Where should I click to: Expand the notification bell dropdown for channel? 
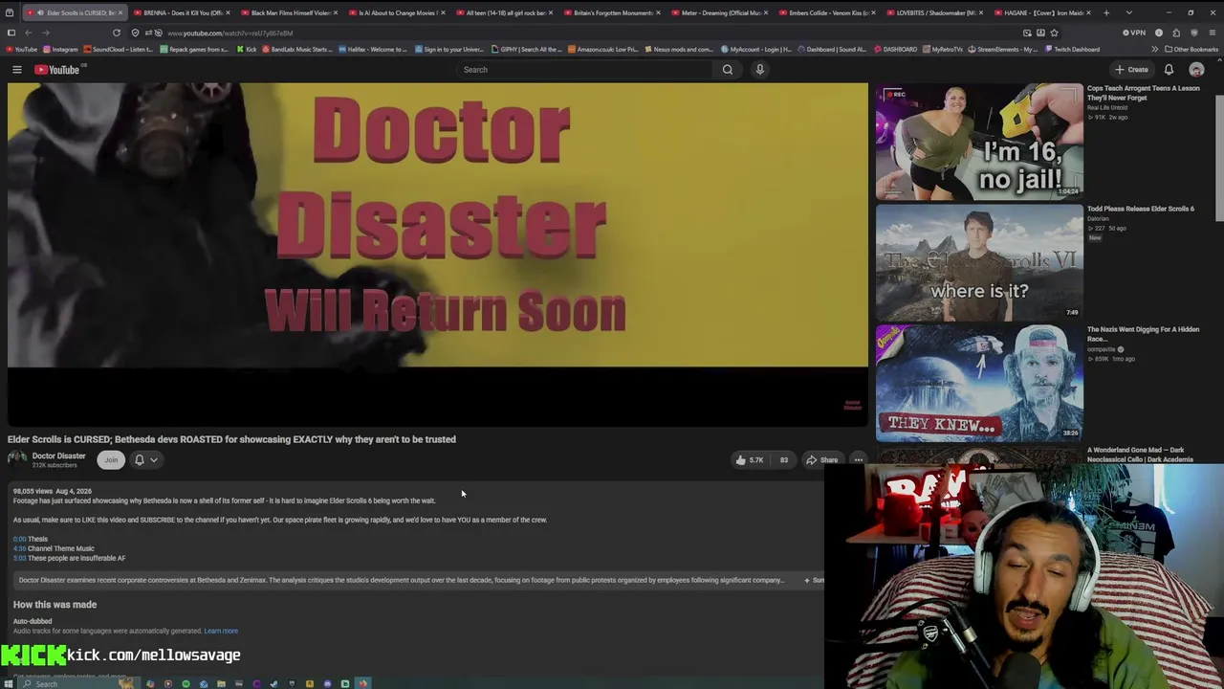[x=145, y=460]
